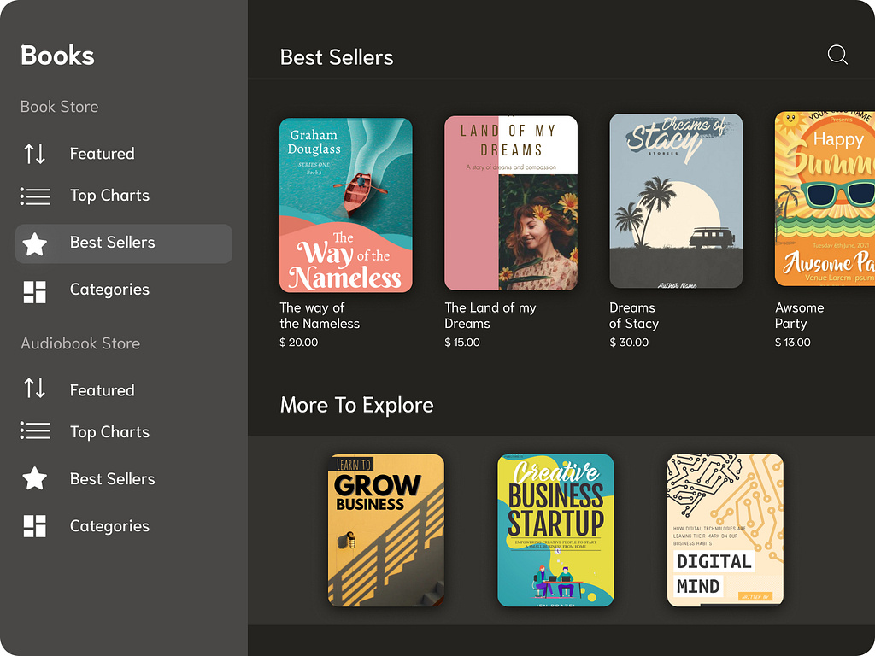View the Awsome Party book cover
Image resolution: width=875 pixels, height=656 pixels.
pyautogui.click(x=825, y=199)
